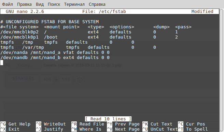Click 'ext4' type on the /boot line
Image resolution: width=224 pixels, height=132 pixels.
tap(93, 37)
